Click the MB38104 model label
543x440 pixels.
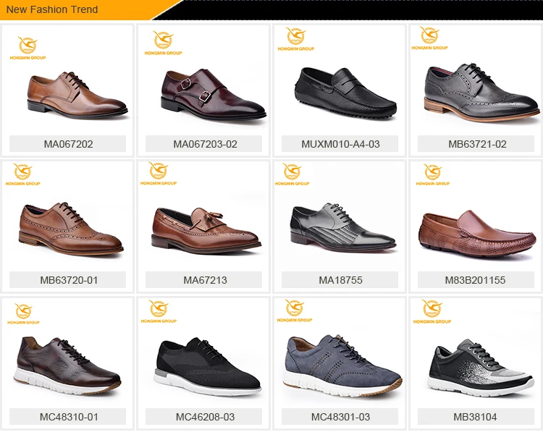coord(476,417)
